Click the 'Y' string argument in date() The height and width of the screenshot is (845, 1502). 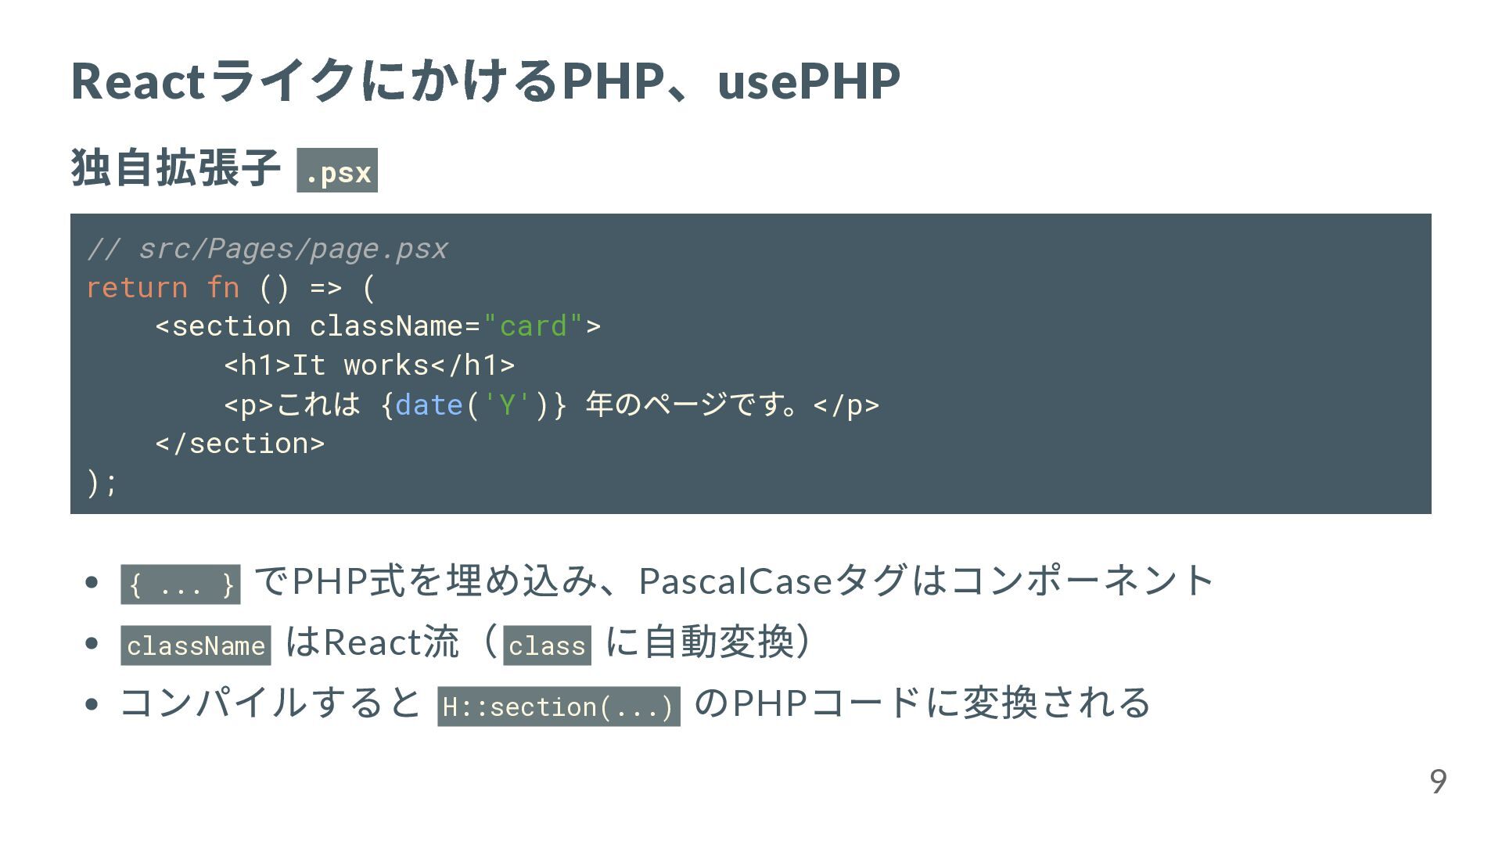pos(507,405)
